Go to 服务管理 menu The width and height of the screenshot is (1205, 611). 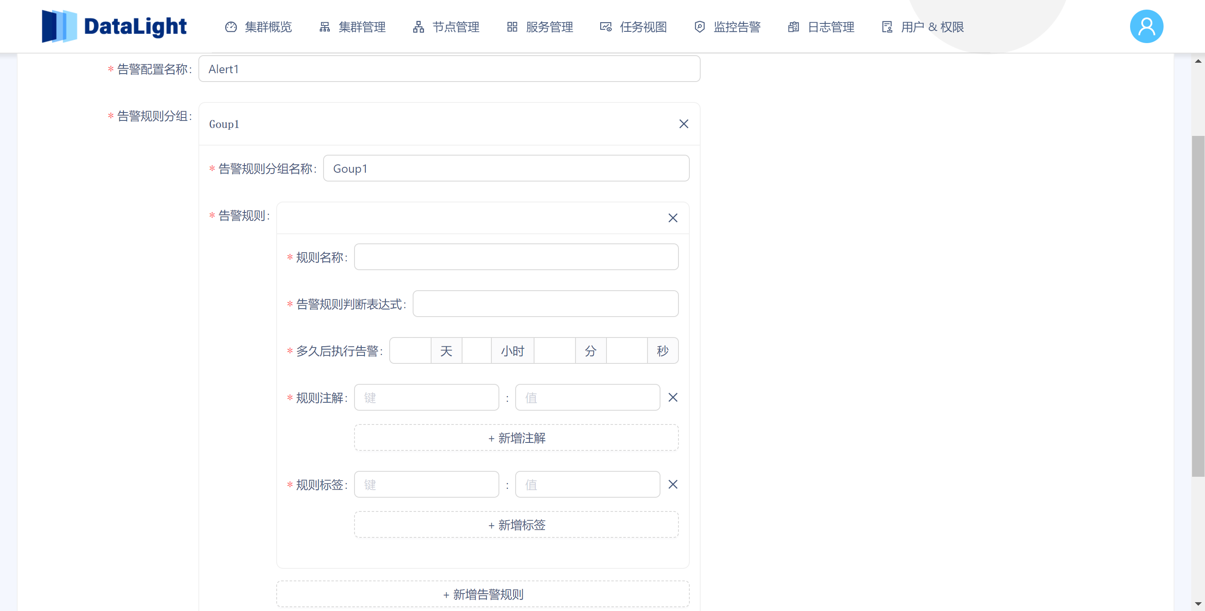540,27
